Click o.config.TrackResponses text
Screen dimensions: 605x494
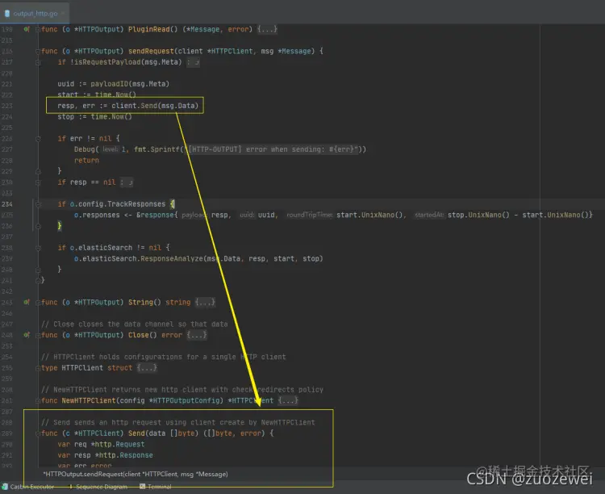[118, 204]
